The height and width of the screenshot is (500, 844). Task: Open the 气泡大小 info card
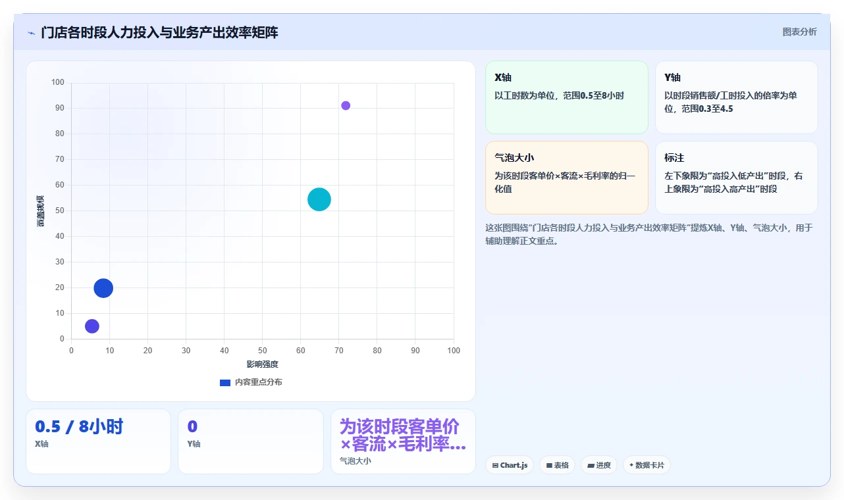tap(567, 178)
